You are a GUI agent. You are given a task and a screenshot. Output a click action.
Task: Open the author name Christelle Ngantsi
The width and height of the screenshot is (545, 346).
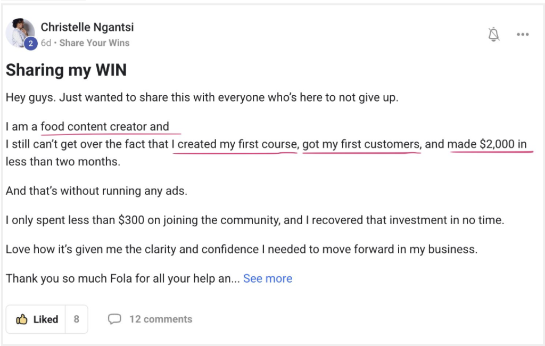point(87,27)
